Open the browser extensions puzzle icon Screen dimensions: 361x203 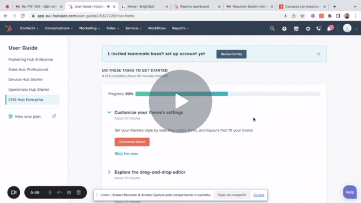(x=329, y=16)
